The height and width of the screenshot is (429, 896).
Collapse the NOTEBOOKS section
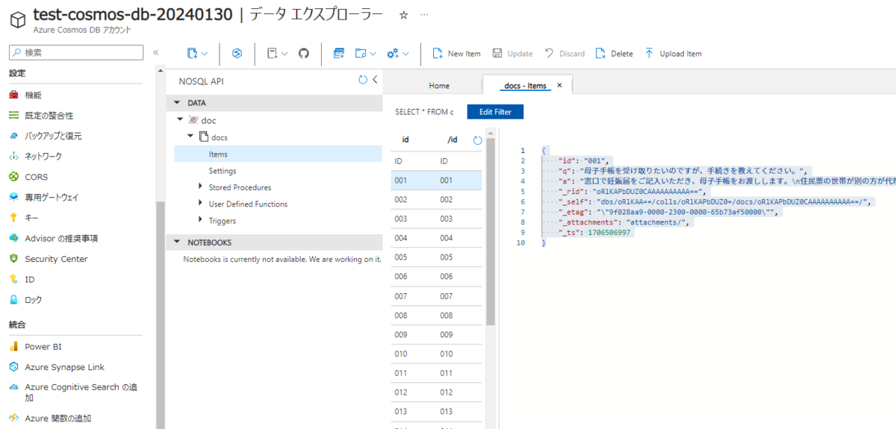177,242
